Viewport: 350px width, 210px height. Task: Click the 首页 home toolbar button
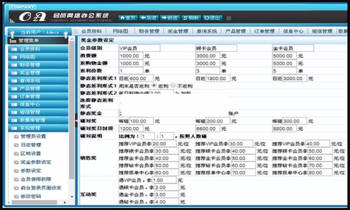coord(128,18)
